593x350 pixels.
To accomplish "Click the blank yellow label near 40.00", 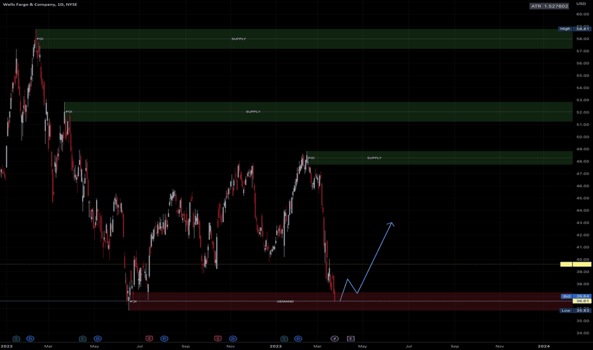I will 576,264.
